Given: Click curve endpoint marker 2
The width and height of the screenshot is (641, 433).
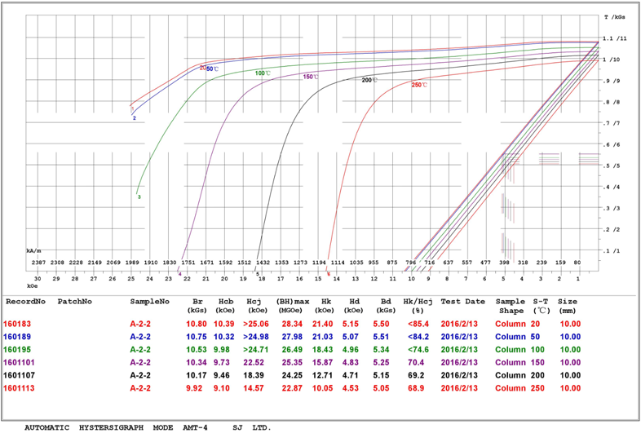Looking at the screenshot, I should click(134, 118).
